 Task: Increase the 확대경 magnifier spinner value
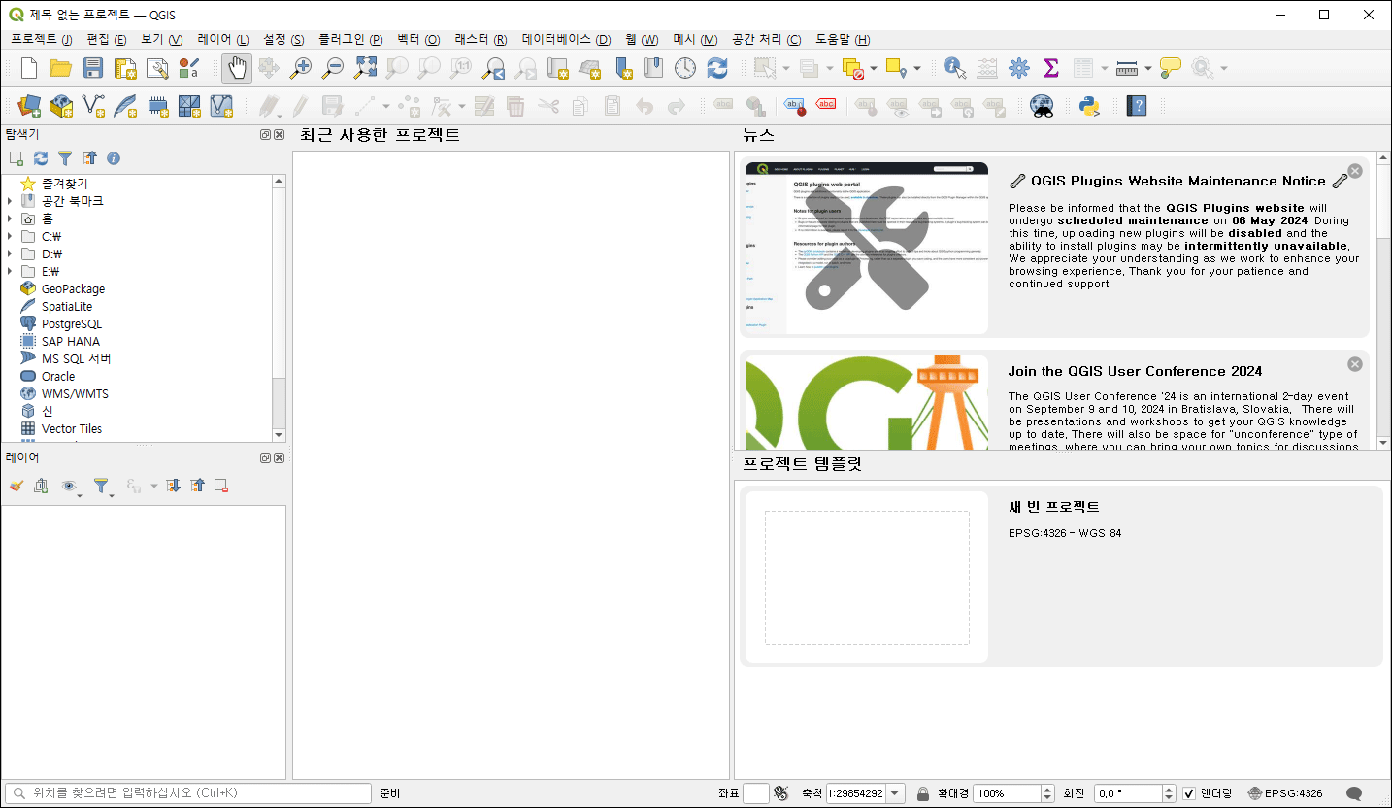point(1047,790)
